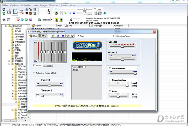Switch to the MP3 tab in the dialog
This screenshot has height=126, width=188.
pos(42,36)
